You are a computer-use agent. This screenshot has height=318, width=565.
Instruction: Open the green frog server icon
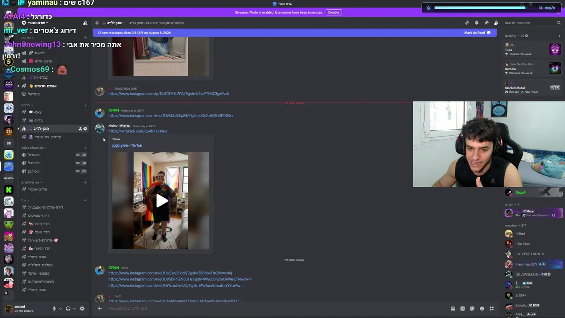(8, 224)
